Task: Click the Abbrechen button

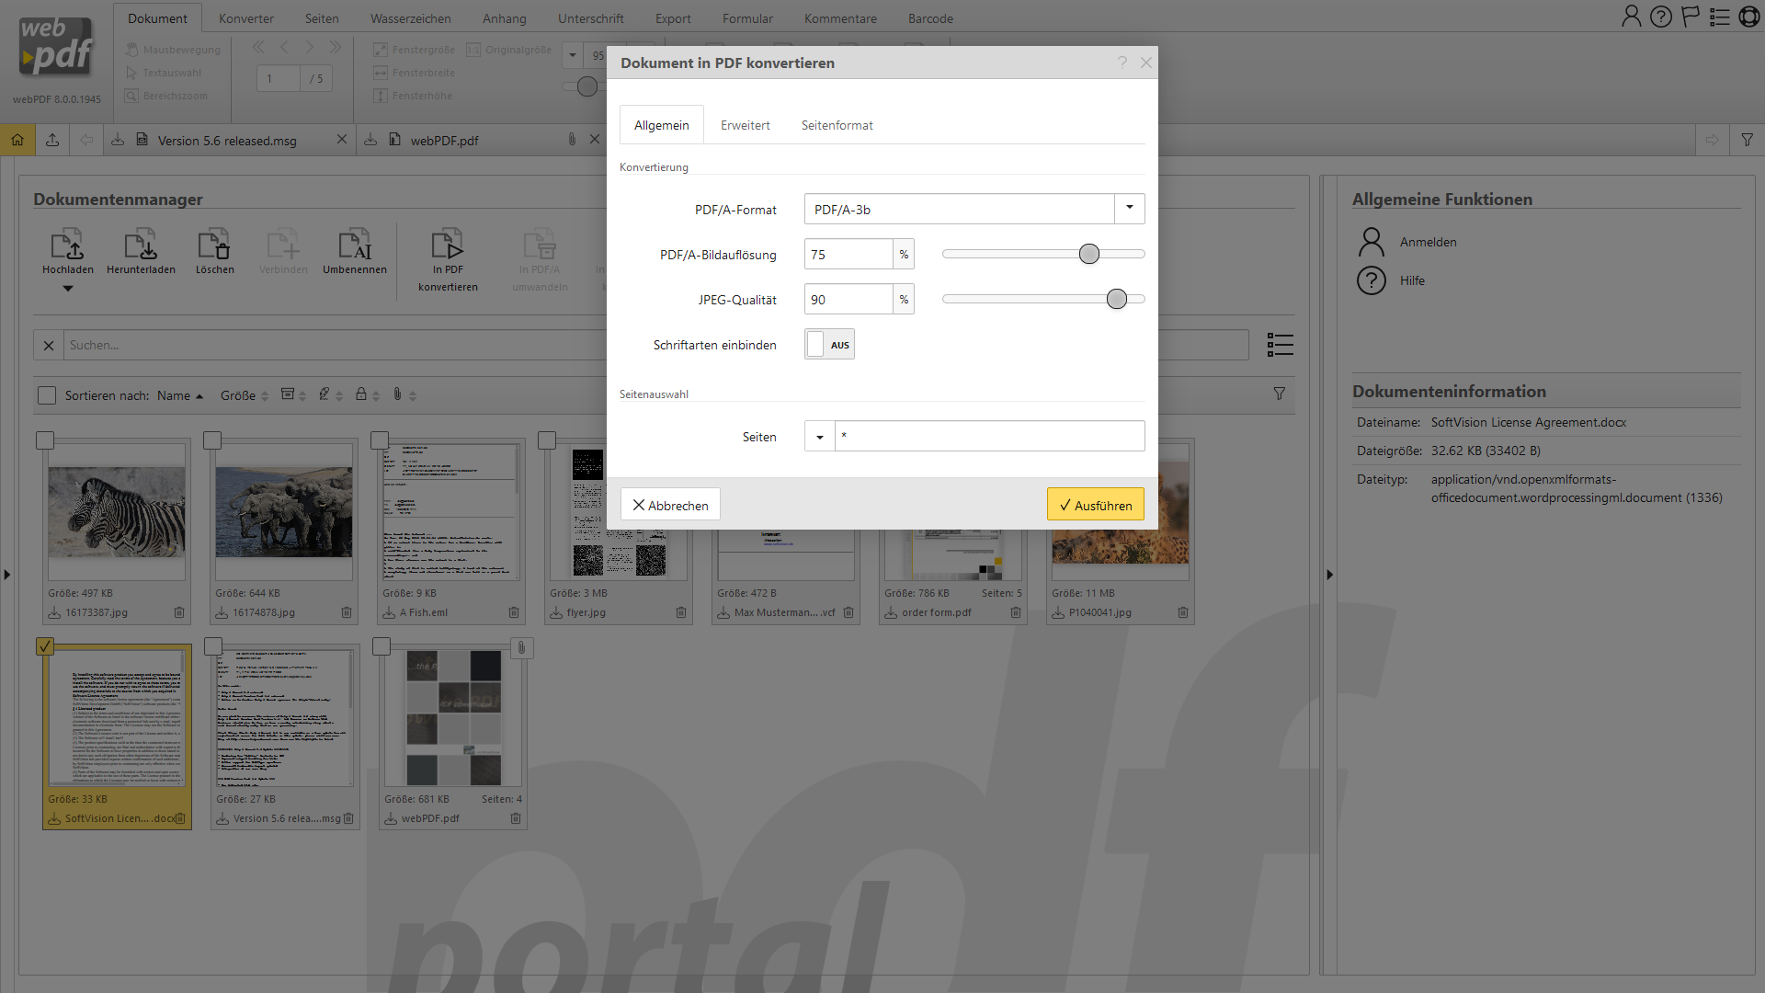Action: [x=670, y=505]
